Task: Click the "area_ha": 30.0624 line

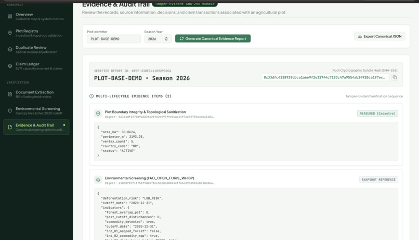Action: tap(119, 132)
